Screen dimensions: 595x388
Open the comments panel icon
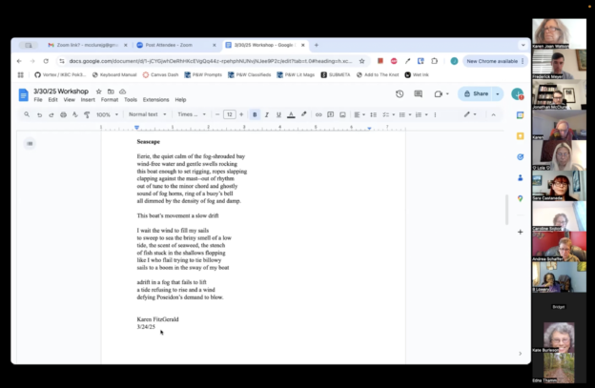[x=419, y=93]
